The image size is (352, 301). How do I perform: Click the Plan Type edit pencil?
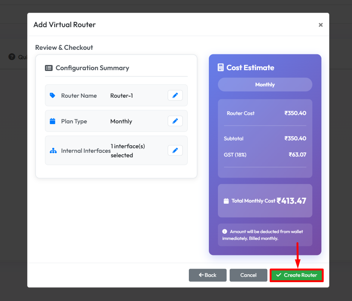[x=175, y=121]
